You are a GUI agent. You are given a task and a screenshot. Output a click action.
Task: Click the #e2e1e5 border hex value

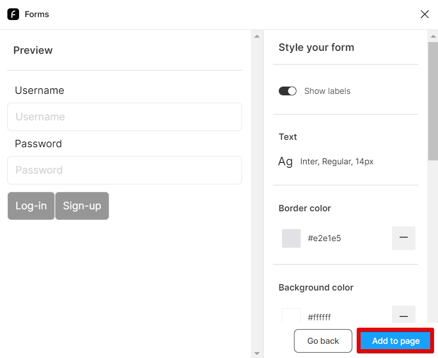click(x=324, y=239)
